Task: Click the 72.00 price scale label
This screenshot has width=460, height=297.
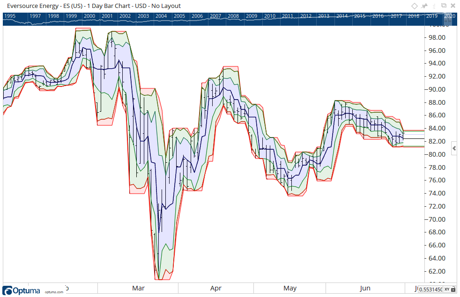Action: click(437, 206)
